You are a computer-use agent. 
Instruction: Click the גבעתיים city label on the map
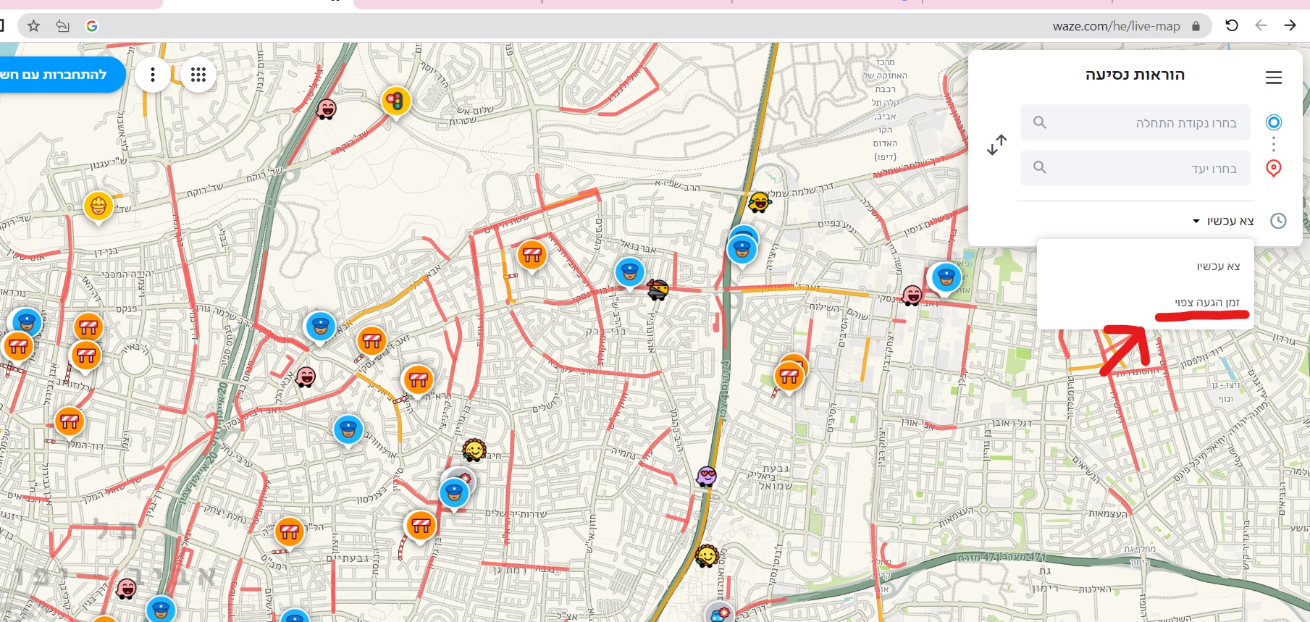pos(348,558)
